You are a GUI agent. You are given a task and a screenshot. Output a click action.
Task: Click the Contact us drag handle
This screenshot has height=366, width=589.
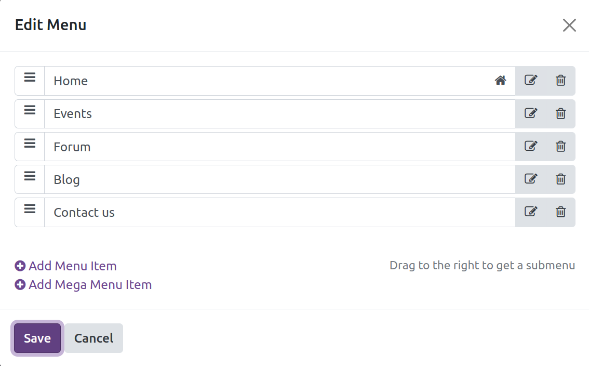[x=30, y=208]
